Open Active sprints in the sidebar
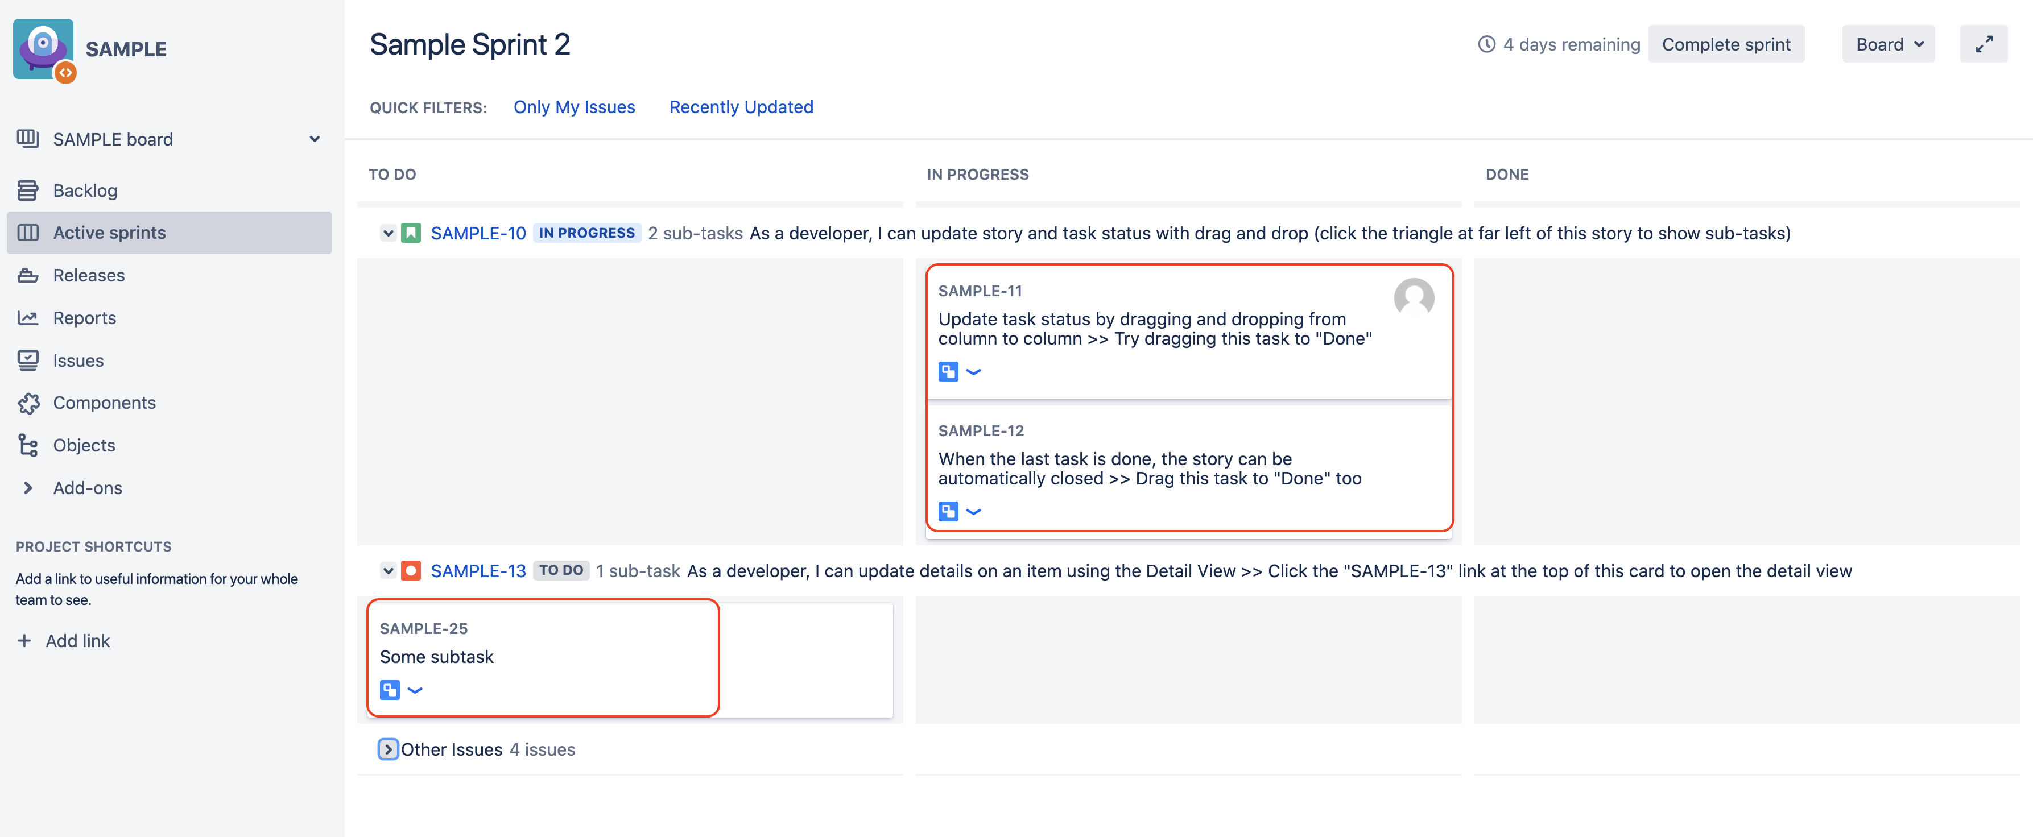Image resolution: width=2033 pixels, height=837 pixels. coord(109,233)
